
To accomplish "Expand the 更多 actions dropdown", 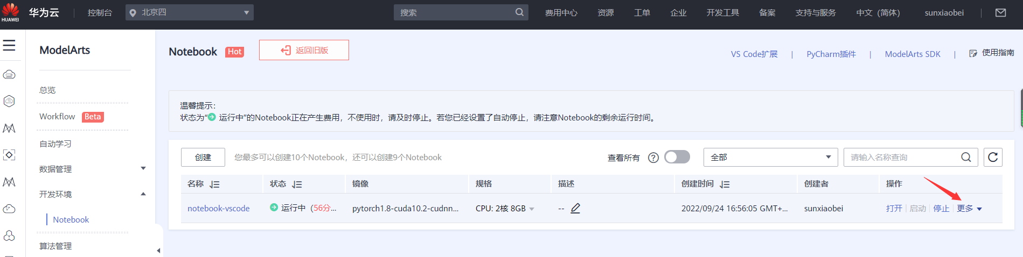I will click(x=970, y=209).
